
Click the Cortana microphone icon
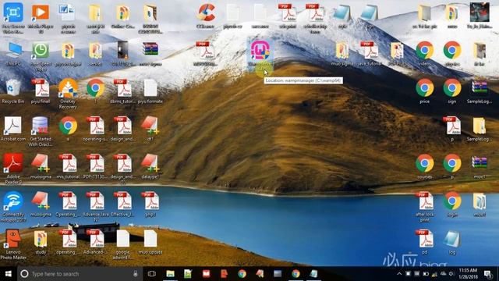pos(136,274)
